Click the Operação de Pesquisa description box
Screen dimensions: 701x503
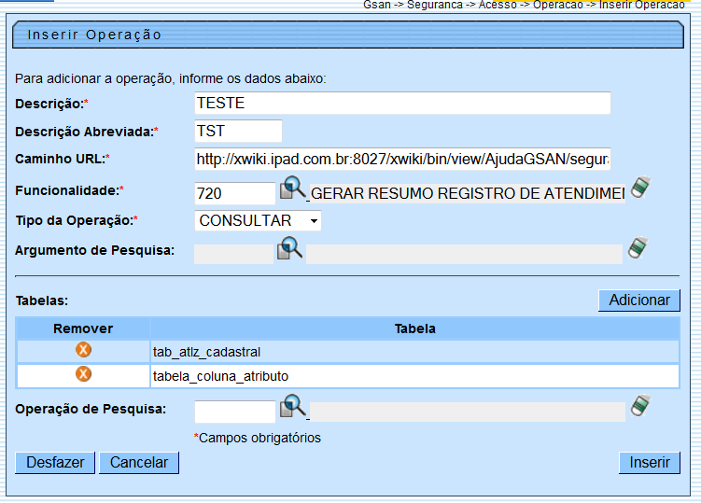pos(468,412)
